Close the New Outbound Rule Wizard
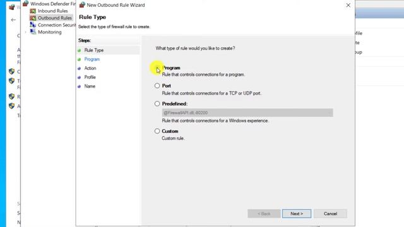This screenshot has height=227, width=404. (x=348, y=5)
